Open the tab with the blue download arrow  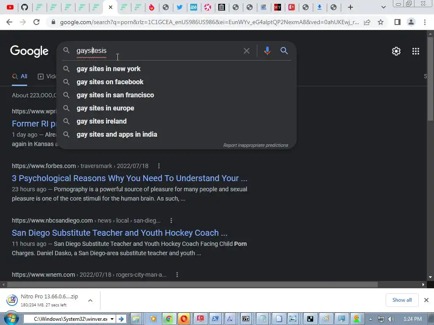click(x=320, y=7)
